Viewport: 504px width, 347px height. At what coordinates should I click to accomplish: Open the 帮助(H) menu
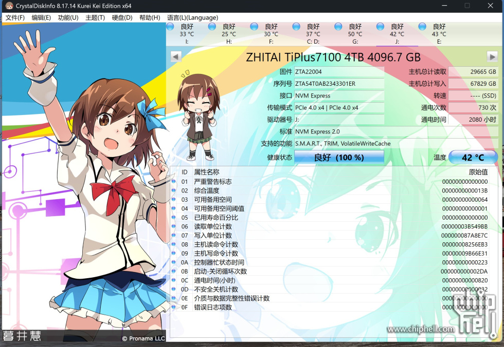click(150, 17)
